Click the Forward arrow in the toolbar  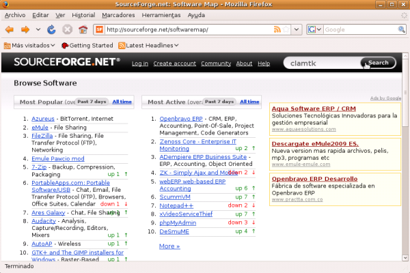(25, 29)
